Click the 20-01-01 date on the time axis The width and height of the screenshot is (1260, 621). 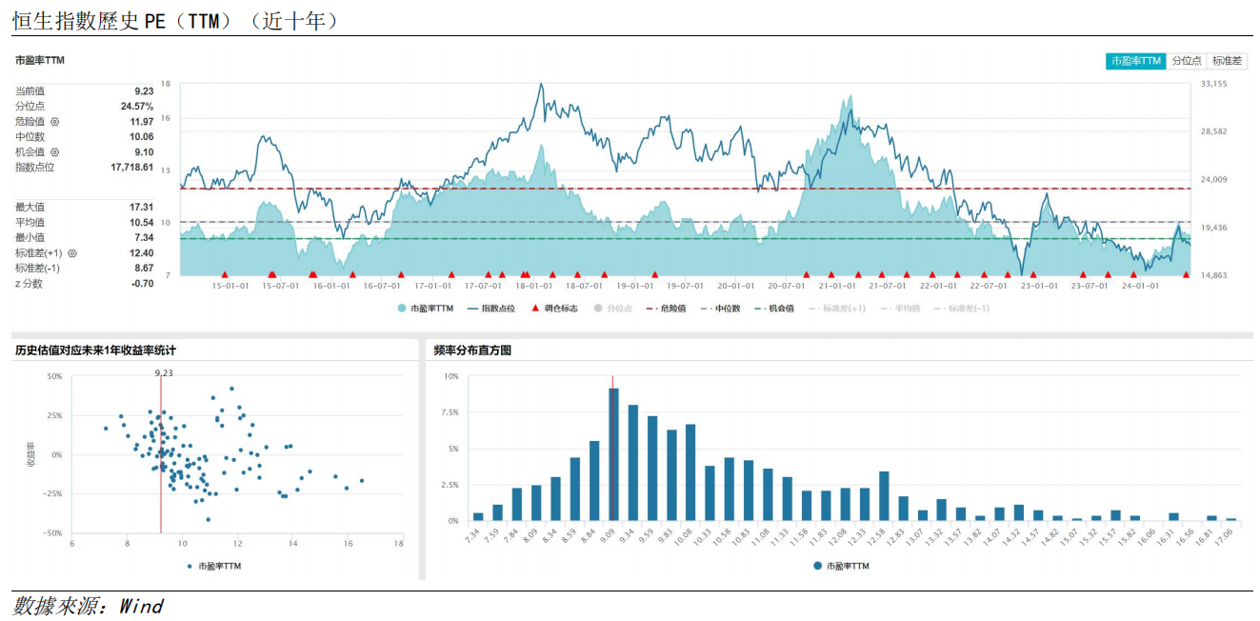click(x=736, y=286)
